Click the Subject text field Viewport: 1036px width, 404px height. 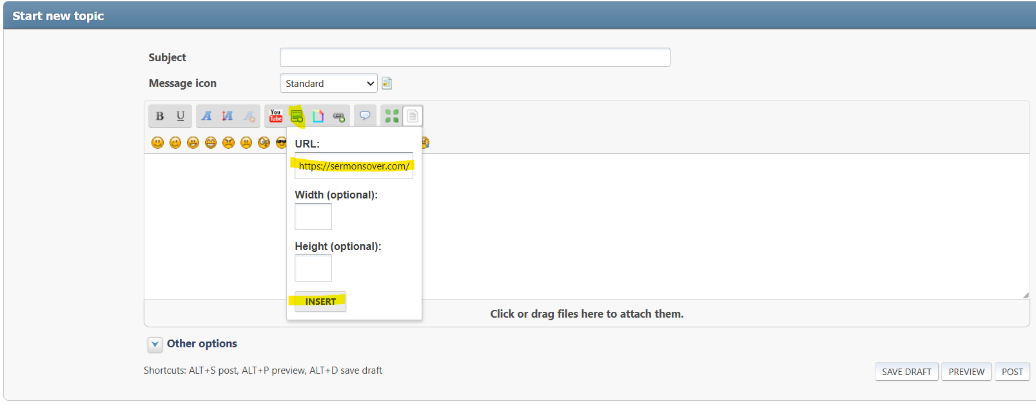(474, 57)
